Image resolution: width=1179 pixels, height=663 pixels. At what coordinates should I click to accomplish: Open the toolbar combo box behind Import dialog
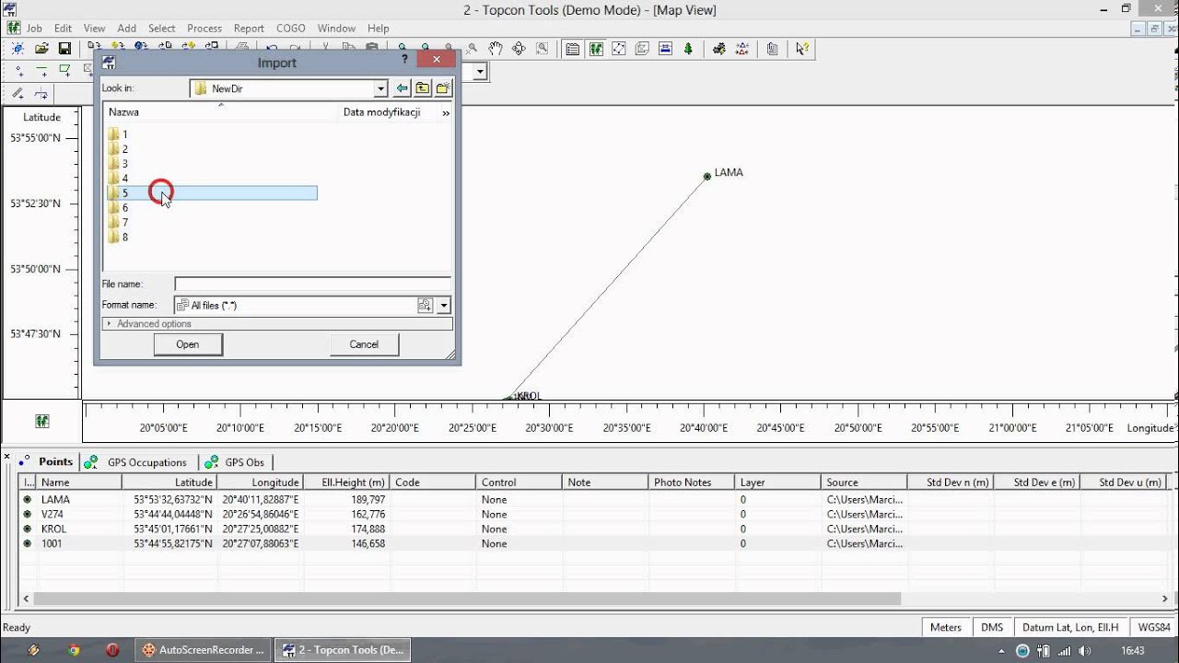pyautogui.click(x=481, y=71)
